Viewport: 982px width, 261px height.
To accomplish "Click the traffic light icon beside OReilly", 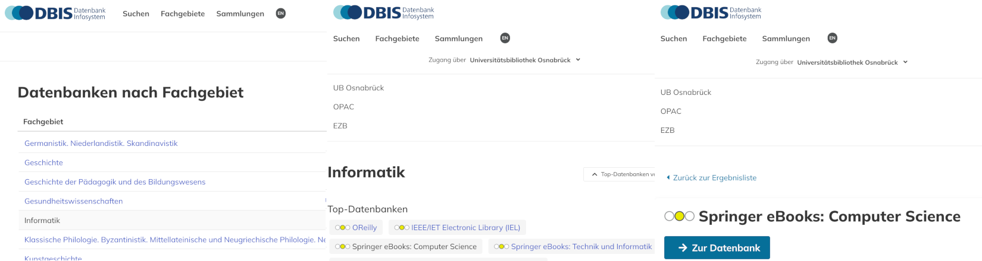I will coord(342,228).
